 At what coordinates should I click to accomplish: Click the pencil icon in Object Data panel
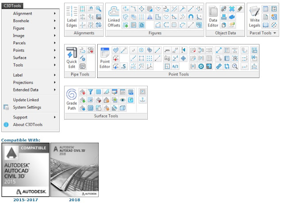[x=240, y=9]
